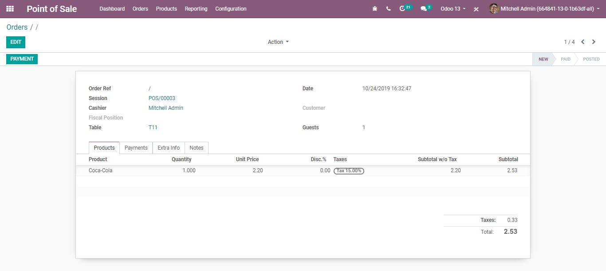Open the Orders menu
Image resolution: width=606 pixels, height=271 pixels.
tap(140, 9)
